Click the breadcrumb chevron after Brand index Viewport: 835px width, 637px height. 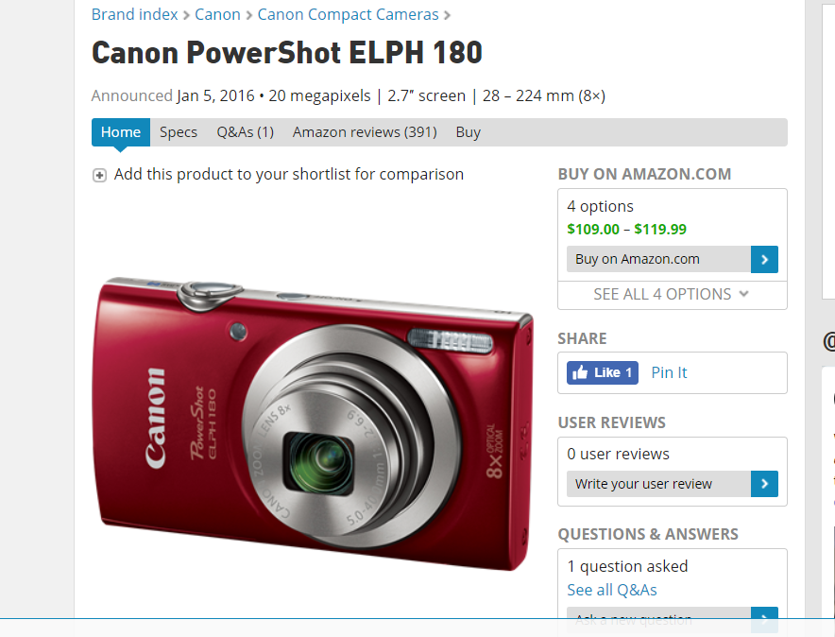click(186, 15)
